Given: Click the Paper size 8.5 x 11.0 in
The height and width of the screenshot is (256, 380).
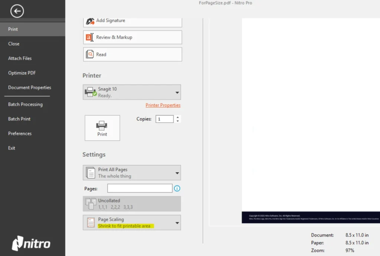Looking at the screenshot, I should pyautogui.click(x=357, y=243).
